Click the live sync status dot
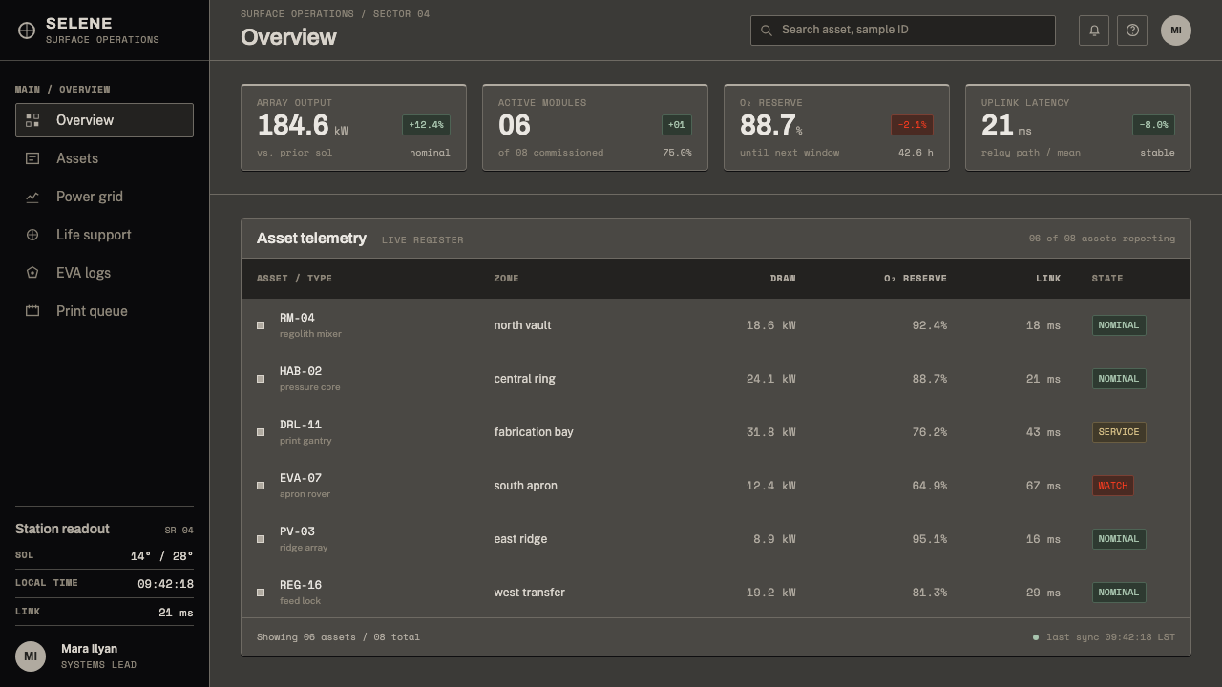The image size is (1222, 687). (x=1036, y=637)
